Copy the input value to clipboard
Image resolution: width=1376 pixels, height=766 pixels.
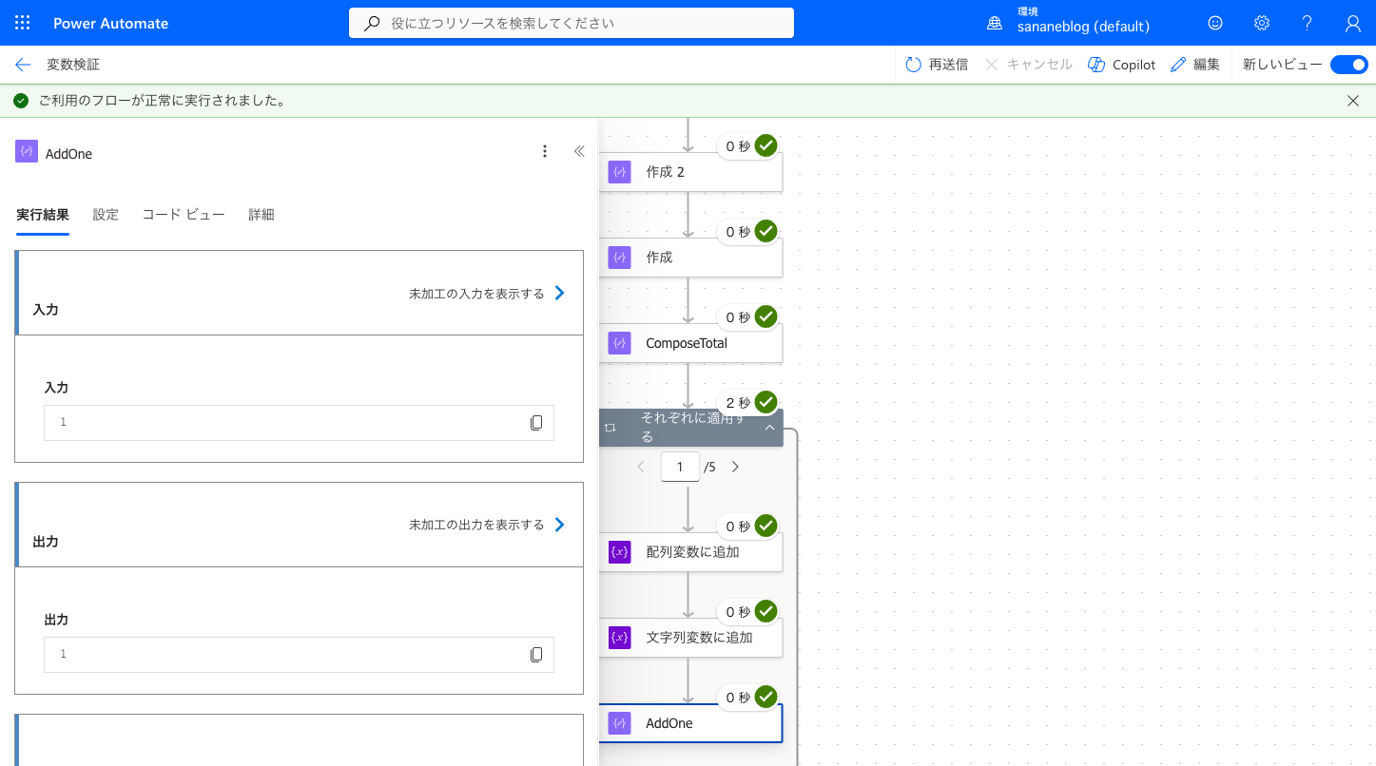pos(536,423)
